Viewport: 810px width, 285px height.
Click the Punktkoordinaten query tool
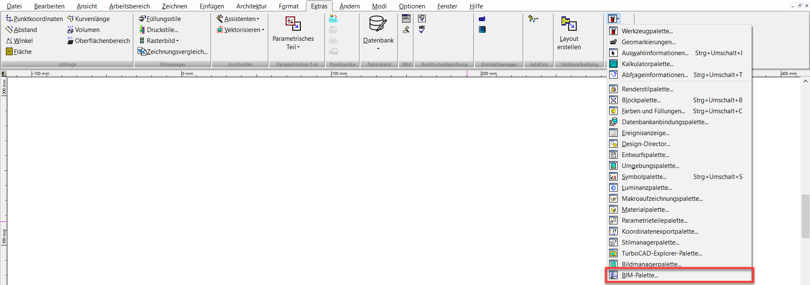(34, 19)
